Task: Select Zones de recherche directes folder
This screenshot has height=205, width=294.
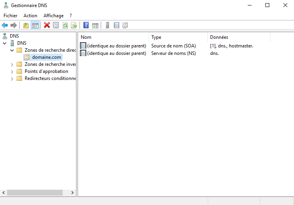Action: click(x=50, y=50)
